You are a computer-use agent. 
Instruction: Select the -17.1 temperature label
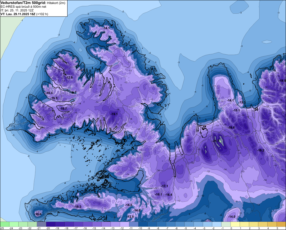[x=164, y=186]
